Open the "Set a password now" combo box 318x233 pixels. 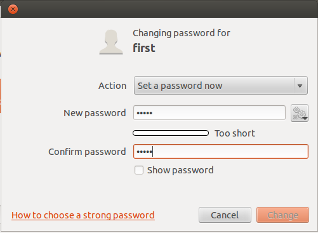[x=221, y=86]
